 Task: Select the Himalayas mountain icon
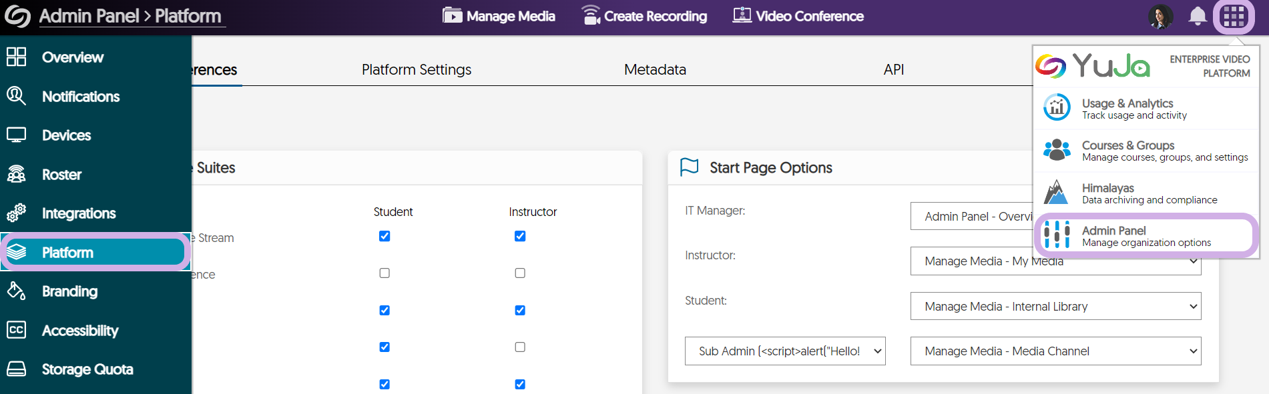point(1056,193)
